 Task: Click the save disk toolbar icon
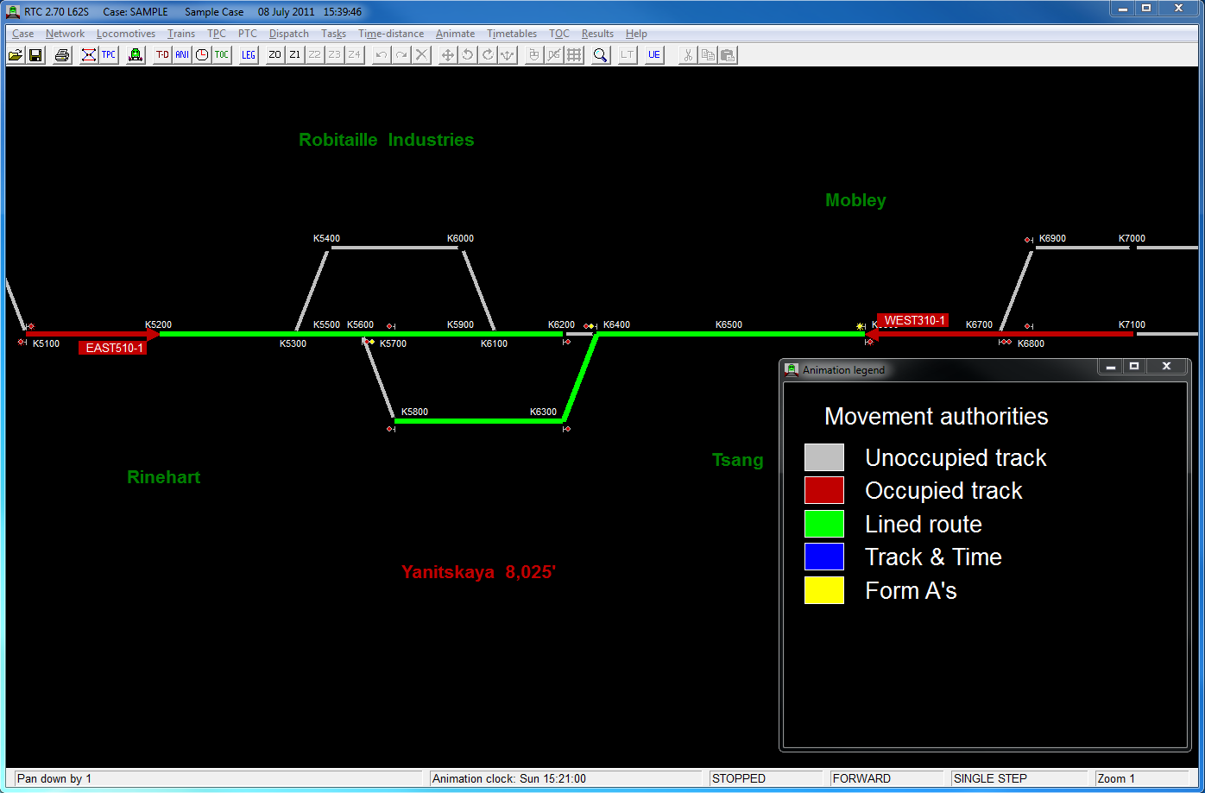(x=35, y=55)
